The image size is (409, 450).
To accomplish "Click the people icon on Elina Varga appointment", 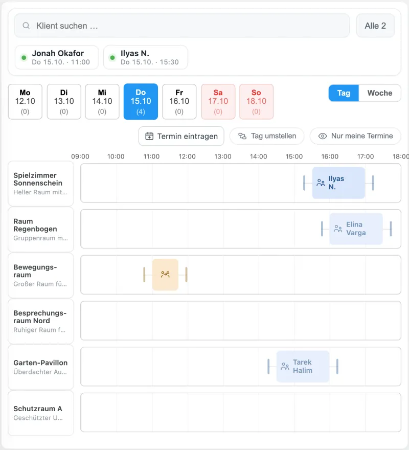I will pyautogui.click(x=338, y=229).
